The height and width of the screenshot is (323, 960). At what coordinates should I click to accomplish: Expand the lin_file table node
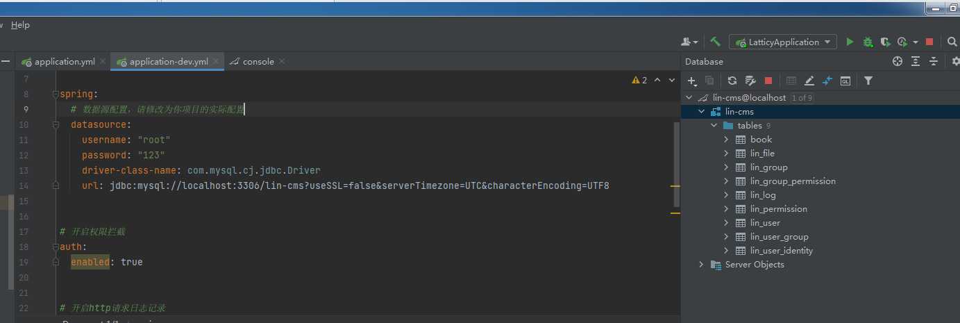[726, 154]
